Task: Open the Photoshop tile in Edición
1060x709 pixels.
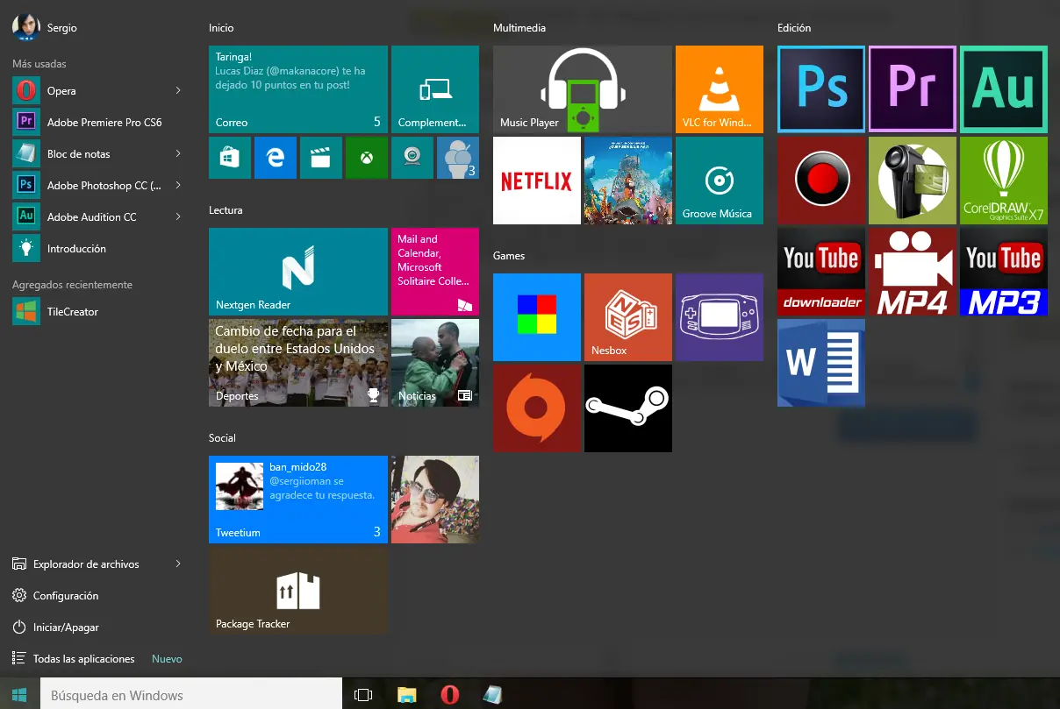Action: click(x=821, y=89)
